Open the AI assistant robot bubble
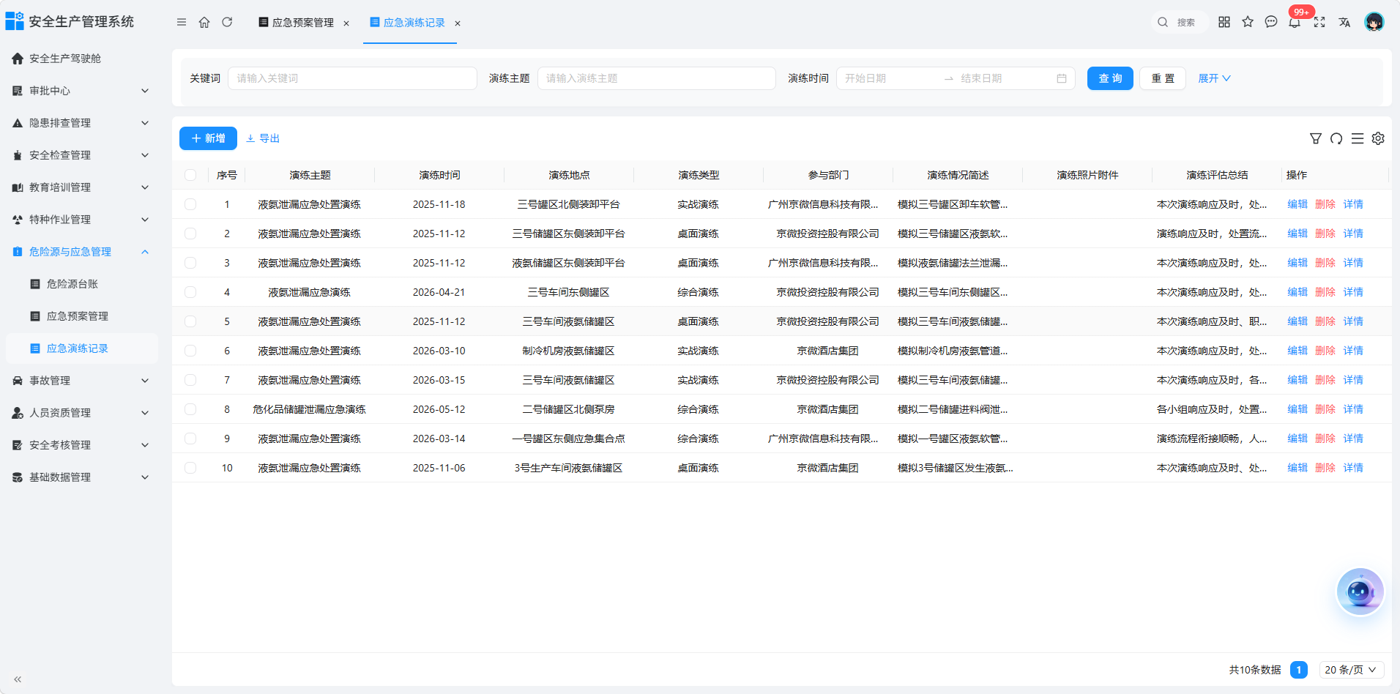This screenshot has width=1400, height=694. pyautogui.click(x=1360, y=592)
